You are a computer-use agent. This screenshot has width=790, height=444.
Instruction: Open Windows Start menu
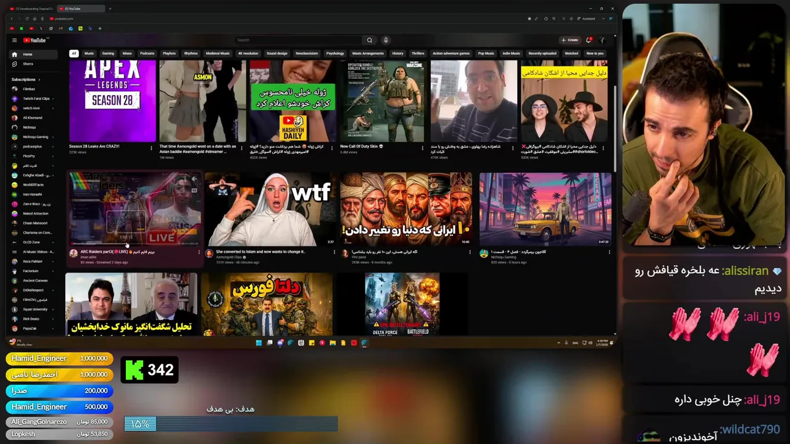(x=259, y=343)
